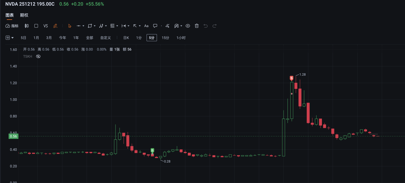Click the VS compare button
The height and width of the screenshot is (183, 405).
click(x=46, y=26)
